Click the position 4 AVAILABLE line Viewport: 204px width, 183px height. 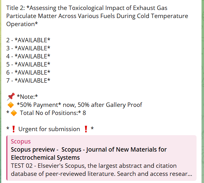pyautogui.click(x=28, y=56)
